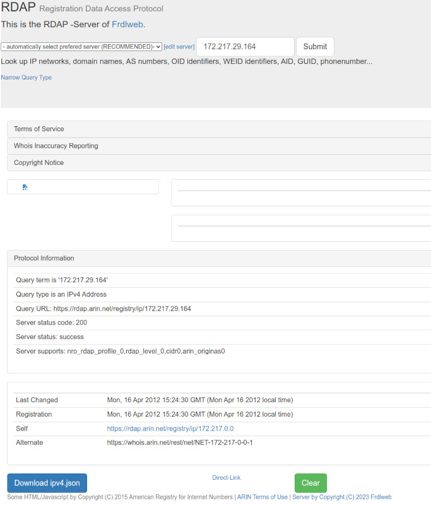The width and height of the screenshot is (431, 505).
Task: Open the Direct-Link
Action: point(226,478)
